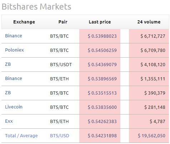
Task: Select last price $ 0.53515513
Action: 102,93
